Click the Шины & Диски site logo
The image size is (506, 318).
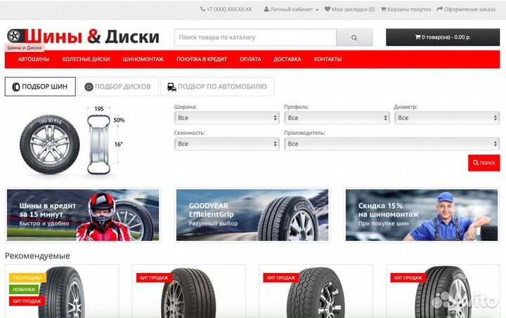point(83,36)
